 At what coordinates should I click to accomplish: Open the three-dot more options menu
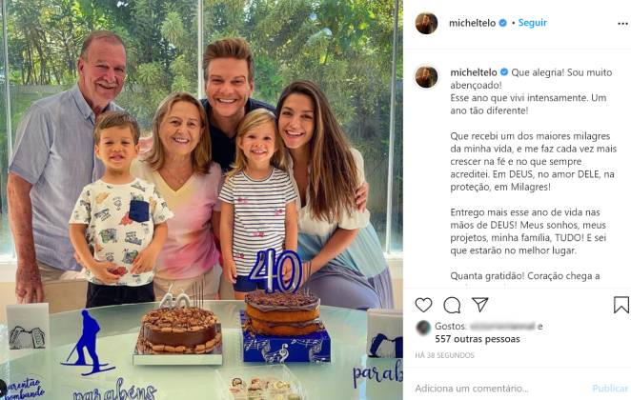tap(622, 24)
